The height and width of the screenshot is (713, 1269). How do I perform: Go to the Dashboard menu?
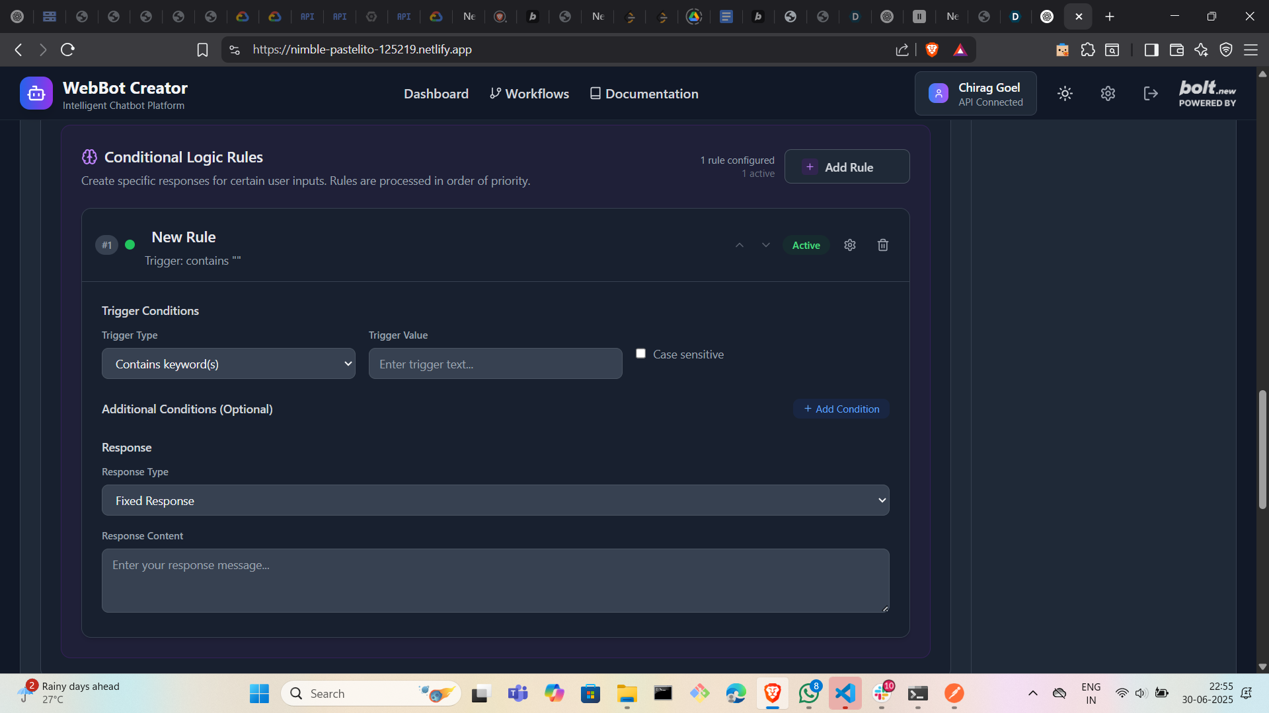[436, 94]
